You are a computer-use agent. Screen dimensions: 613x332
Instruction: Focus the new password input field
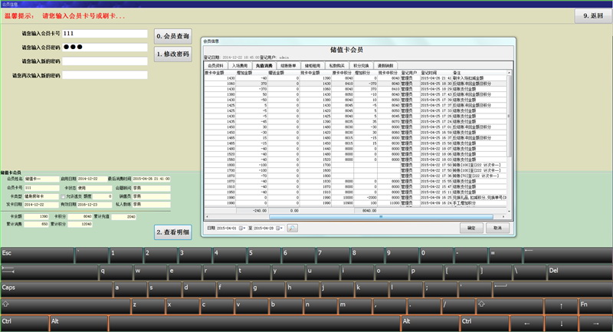coord(105,61)
